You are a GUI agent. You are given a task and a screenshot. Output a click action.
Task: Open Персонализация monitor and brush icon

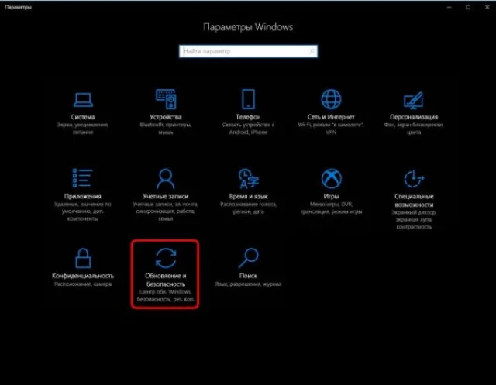click(x=413, y=100)
